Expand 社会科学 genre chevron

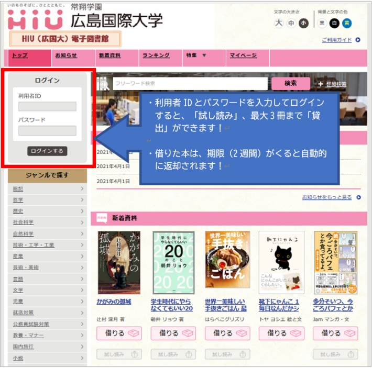tap(82, 222)
